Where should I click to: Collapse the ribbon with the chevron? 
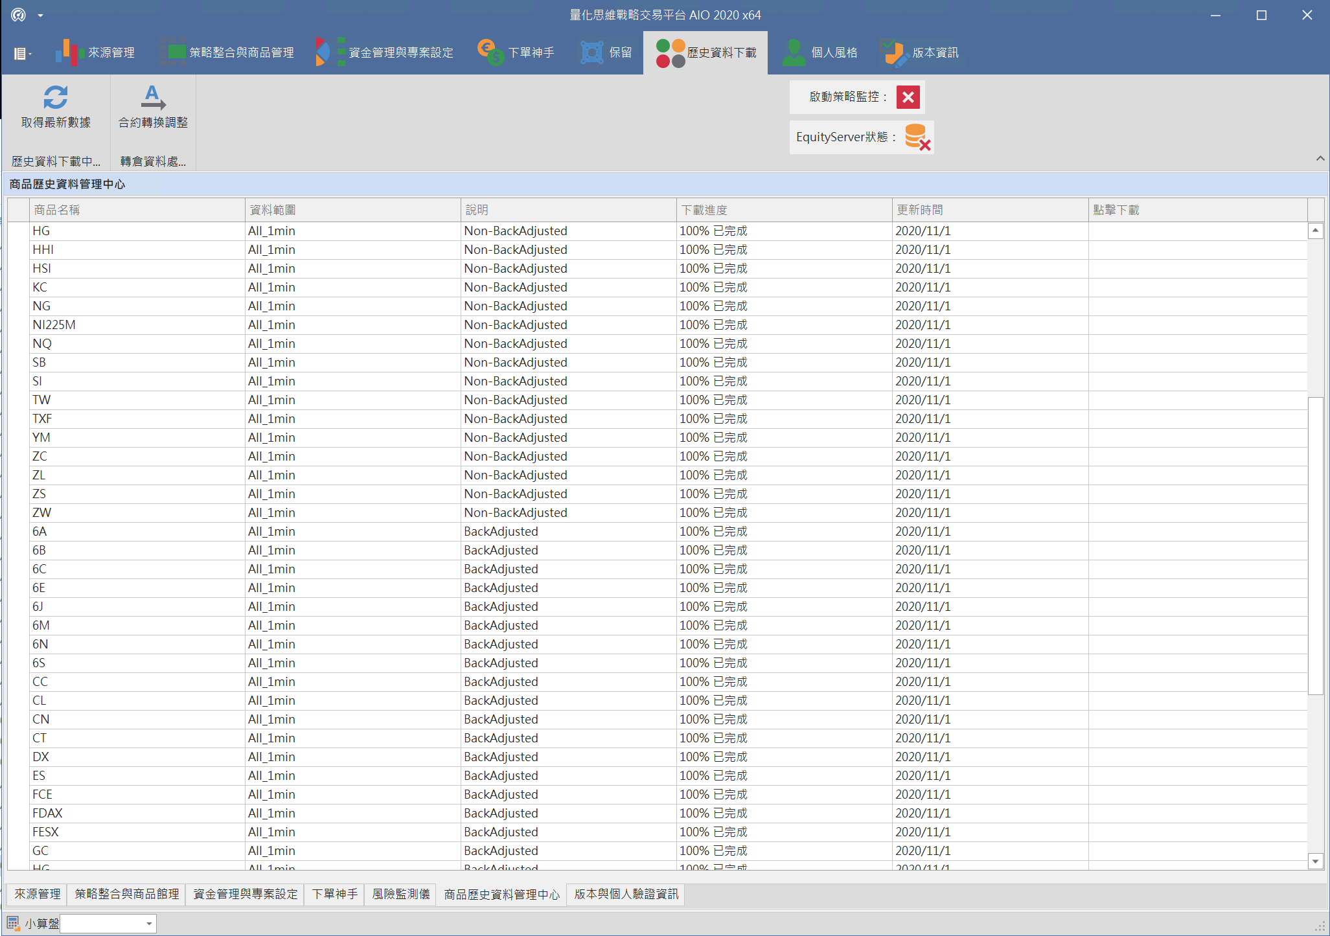[x=1320, y=159]
